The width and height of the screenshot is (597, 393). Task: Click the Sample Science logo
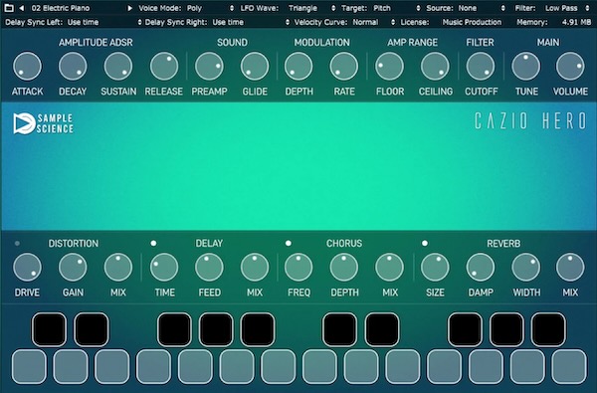(43, 123)
